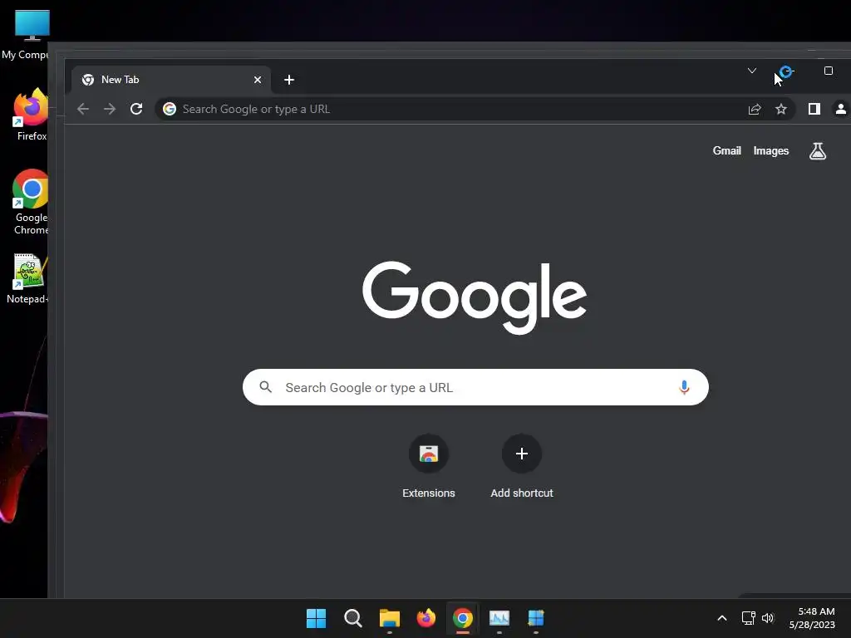Select the Firefox desktop shortcut
The image size is (851, 638).
coord(31,115)
